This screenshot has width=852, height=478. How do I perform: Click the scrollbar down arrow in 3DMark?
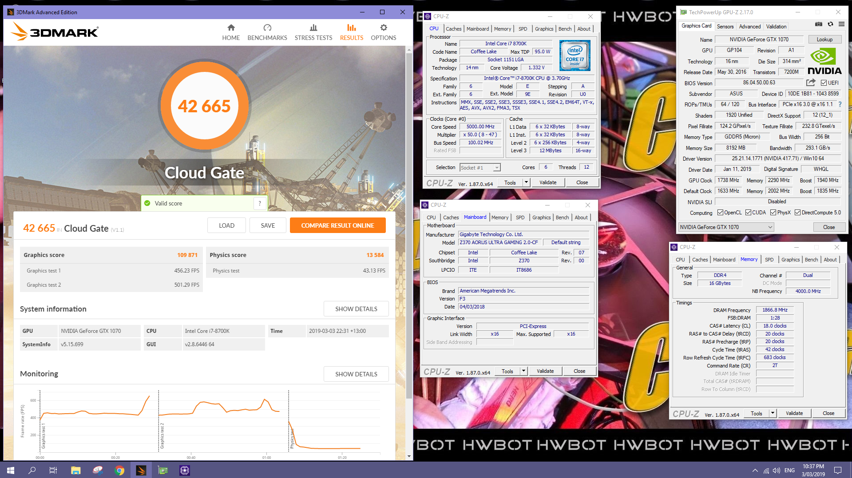tap(409, 456)
